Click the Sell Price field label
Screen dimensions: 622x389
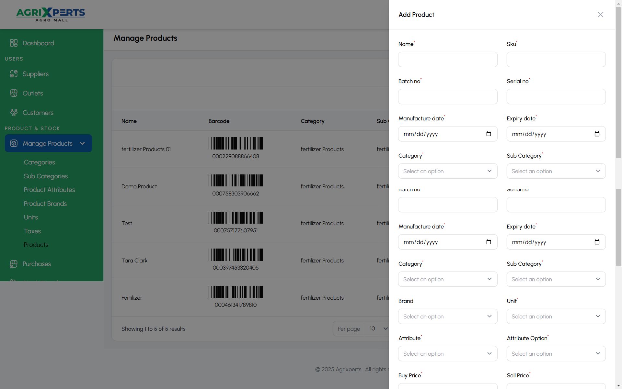[518, 375]
